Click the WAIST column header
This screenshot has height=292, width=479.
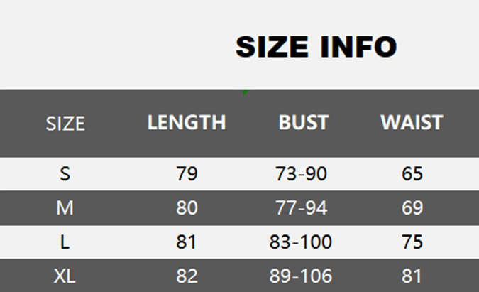pos(412,122)
